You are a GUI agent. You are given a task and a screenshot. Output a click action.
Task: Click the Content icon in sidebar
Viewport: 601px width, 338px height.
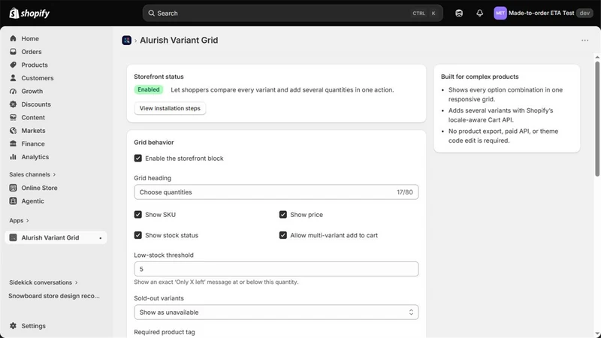tap(13, 117)
